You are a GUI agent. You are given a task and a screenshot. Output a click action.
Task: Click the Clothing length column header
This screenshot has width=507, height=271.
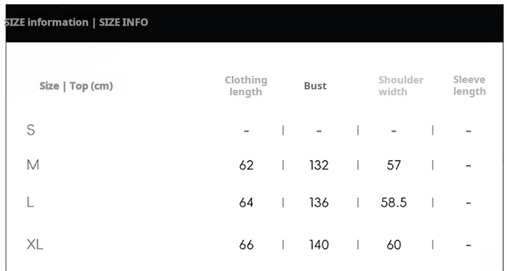(x=246, y=86)
